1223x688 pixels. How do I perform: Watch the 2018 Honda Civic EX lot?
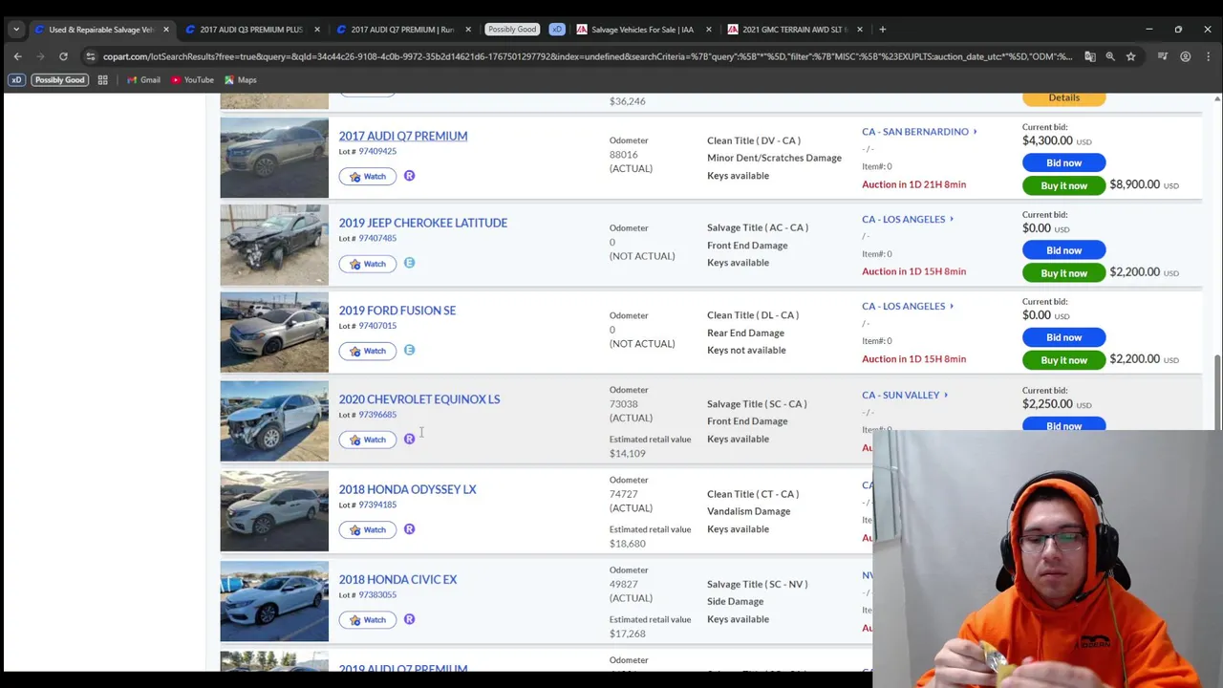(368, 620)
